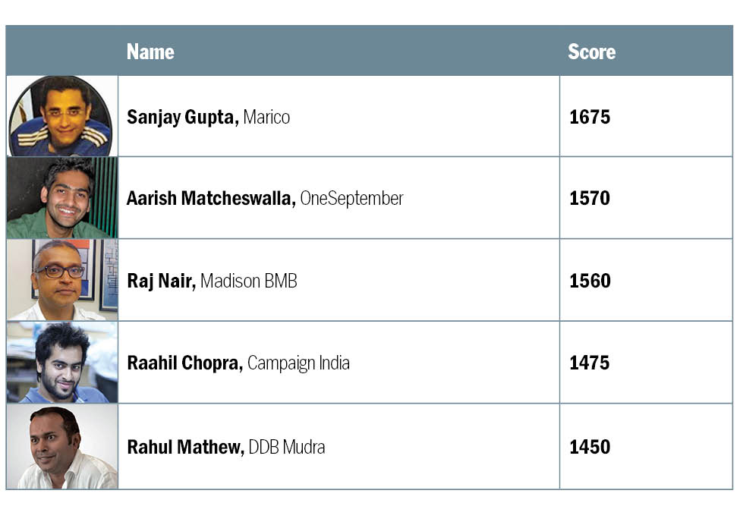Click Aarish Matcheswalla's profile photo
The width and height of the screenshot is (740, 525).
tap(62, 197)
